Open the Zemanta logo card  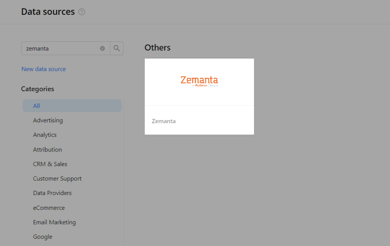point(199,97)
